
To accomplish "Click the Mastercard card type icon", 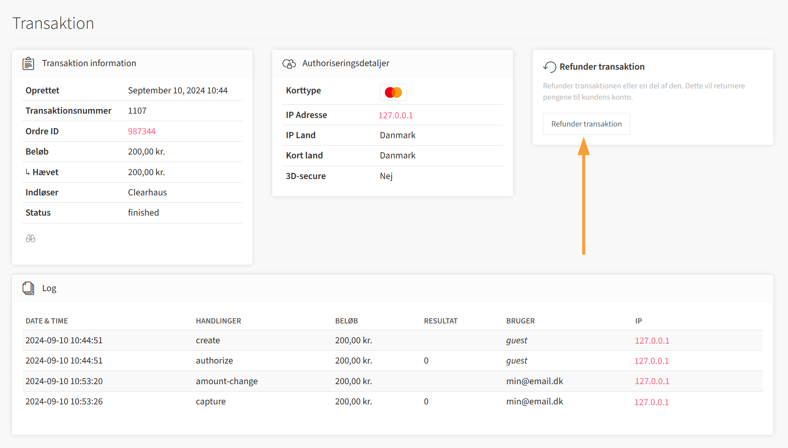I will pos(393,92).
